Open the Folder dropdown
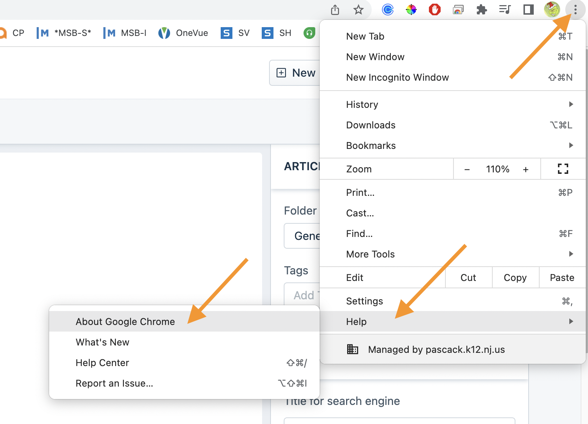This screenshot has width=588, height=424. coord(302,236)
